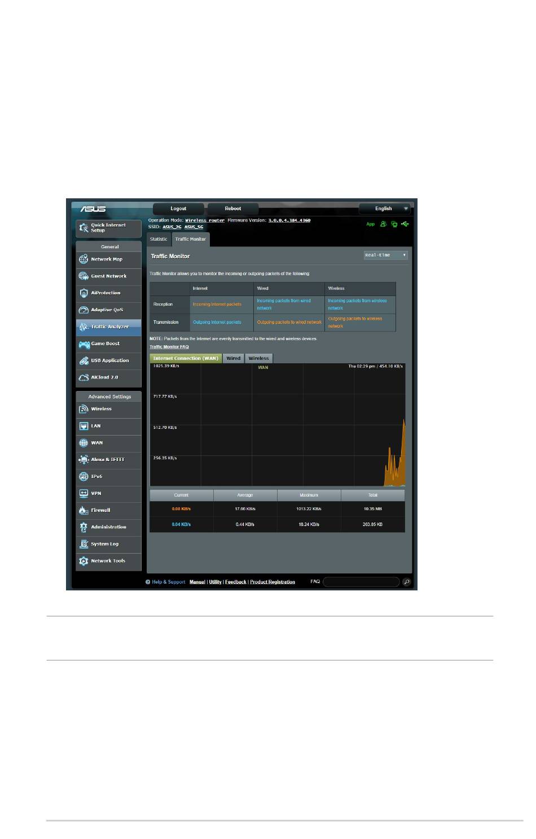Open Wireless settings icon

click(x=84, y=409)
